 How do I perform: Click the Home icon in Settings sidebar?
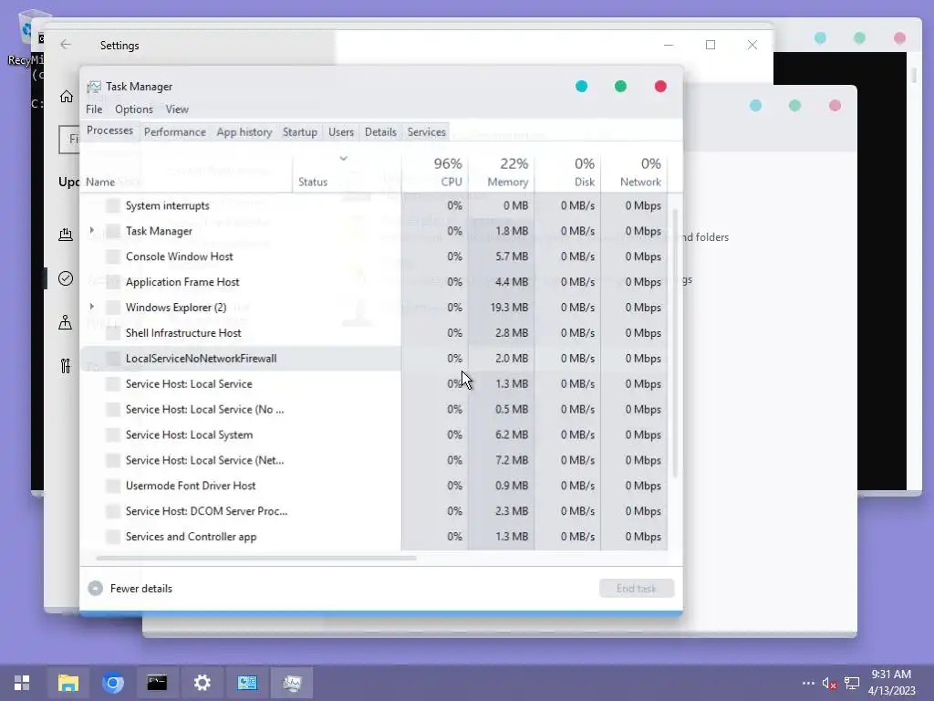[66, 97]
